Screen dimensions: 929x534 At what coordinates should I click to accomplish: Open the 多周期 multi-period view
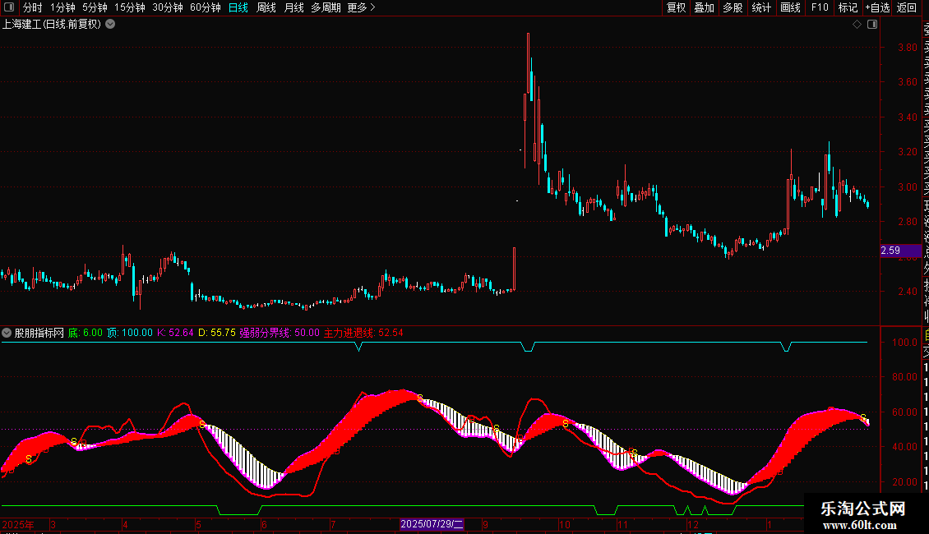[x=326, y=7]
